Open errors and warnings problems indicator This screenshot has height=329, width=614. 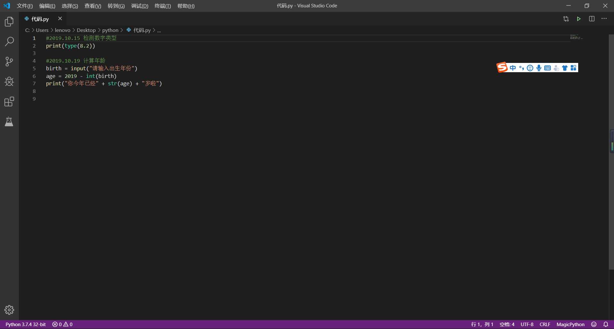click(62, 324)
